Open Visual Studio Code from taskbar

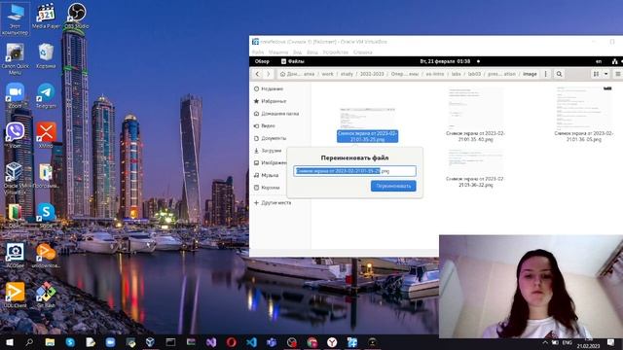[251, 342]
